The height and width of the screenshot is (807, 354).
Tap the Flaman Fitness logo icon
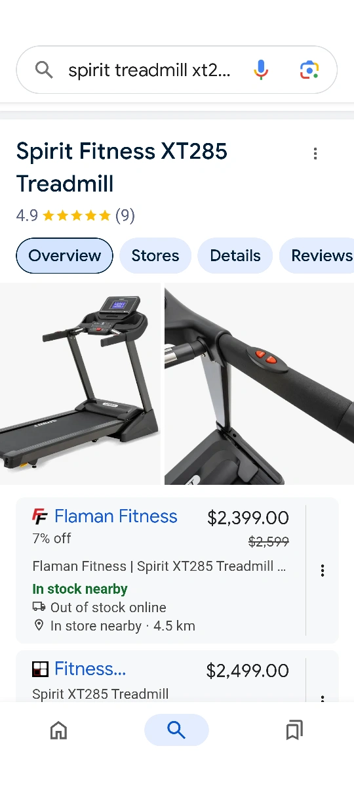click(40, 517)
